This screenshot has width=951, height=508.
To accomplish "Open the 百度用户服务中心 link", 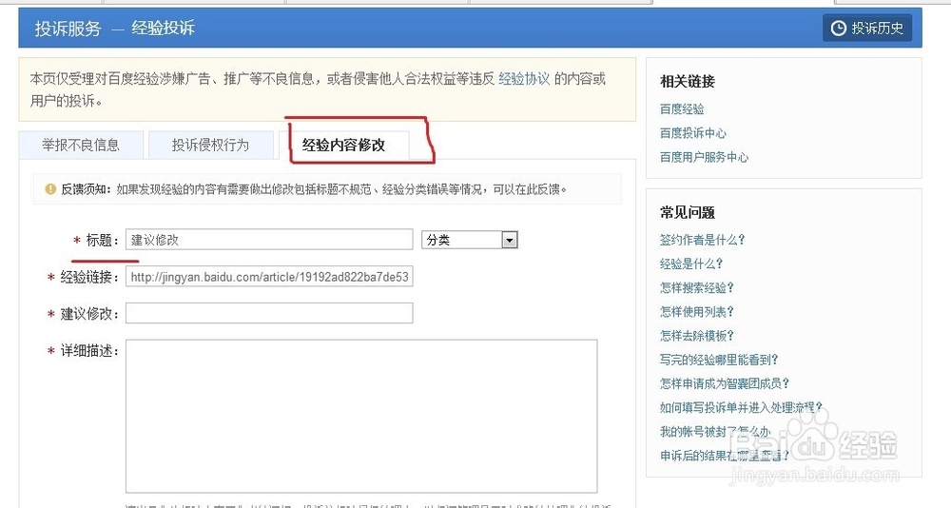I will pos(704,157).
